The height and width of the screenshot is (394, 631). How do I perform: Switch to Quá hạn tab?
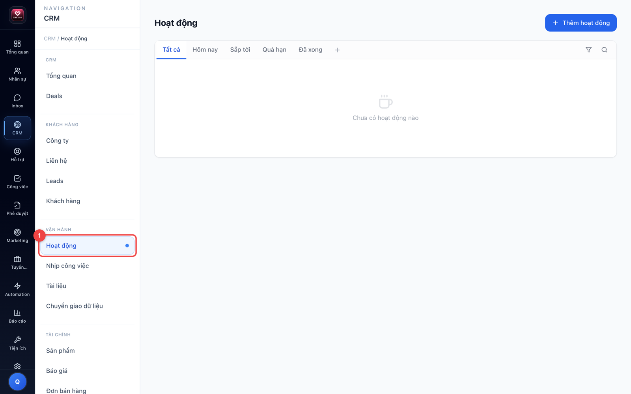coord(274,50)
